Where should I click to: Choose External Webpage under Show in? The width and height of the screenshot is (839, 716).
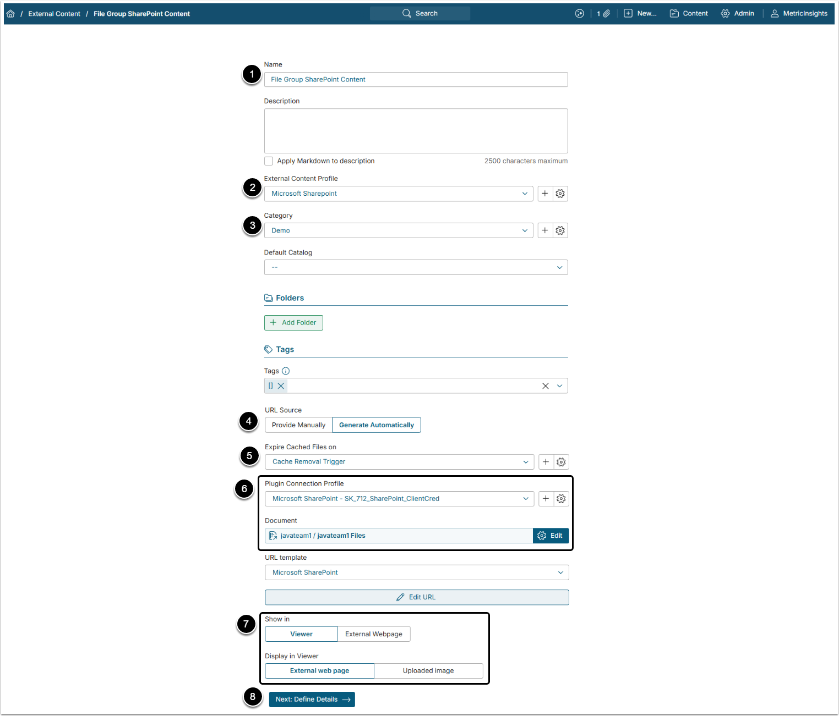pyautogui.click(x=374, y=634)
